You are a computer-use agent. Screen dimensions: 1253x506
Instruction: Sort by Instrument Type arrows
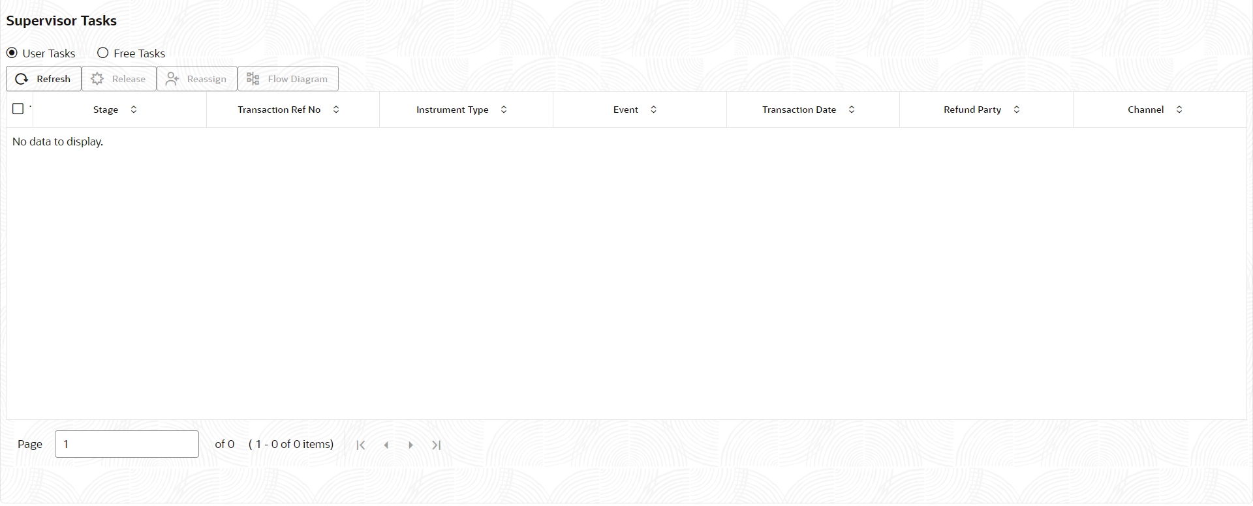tap(504, 110)
